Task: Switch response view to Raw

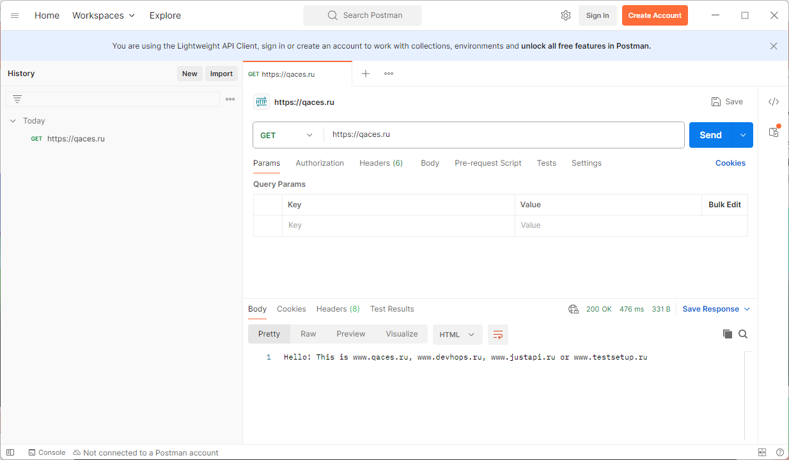Action: point(308,334)
